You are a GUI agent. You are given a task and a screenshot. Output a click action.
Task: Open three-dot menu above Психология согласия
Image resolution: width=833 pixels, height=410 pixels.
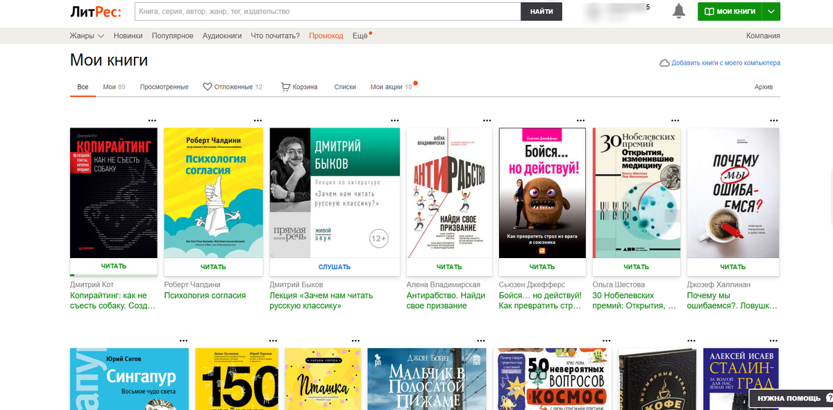point(258,119)
